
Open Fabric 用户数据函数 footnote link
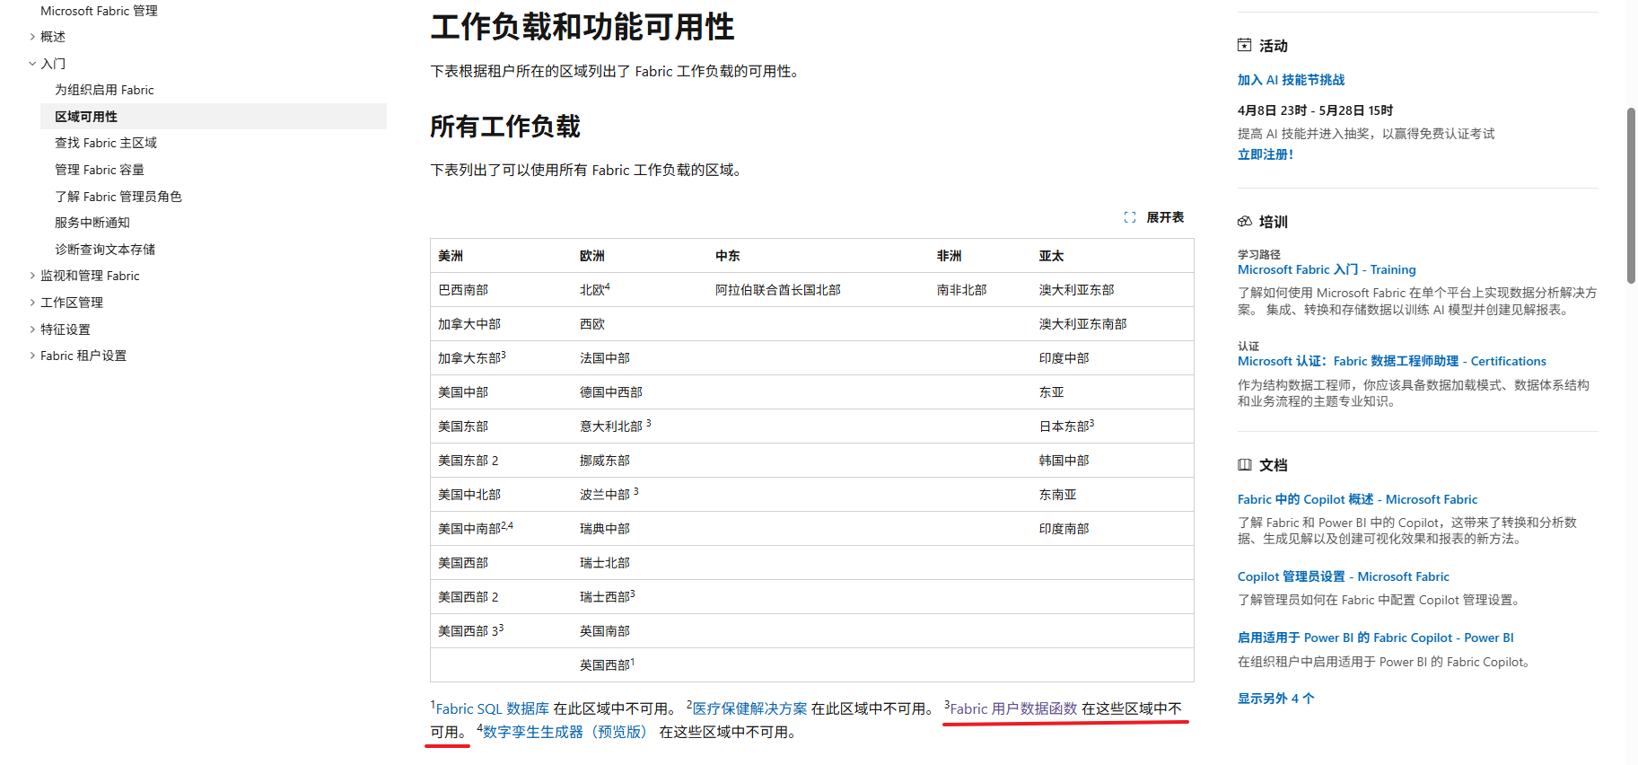coord(1013,708)
